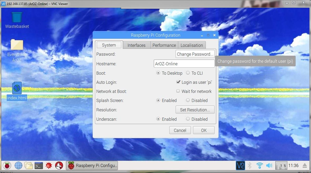Viewport: 311px width, 173px height.
Task: Launch Mathematica from the taskbar
Action: point(48,165)
